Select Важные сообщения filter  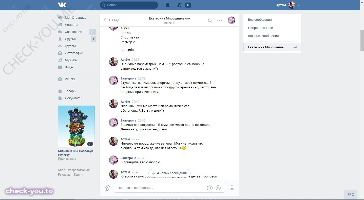[263, 36]
